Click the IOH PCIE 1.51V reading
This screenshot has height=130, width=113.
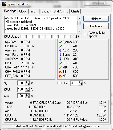[x=55, y=111]
